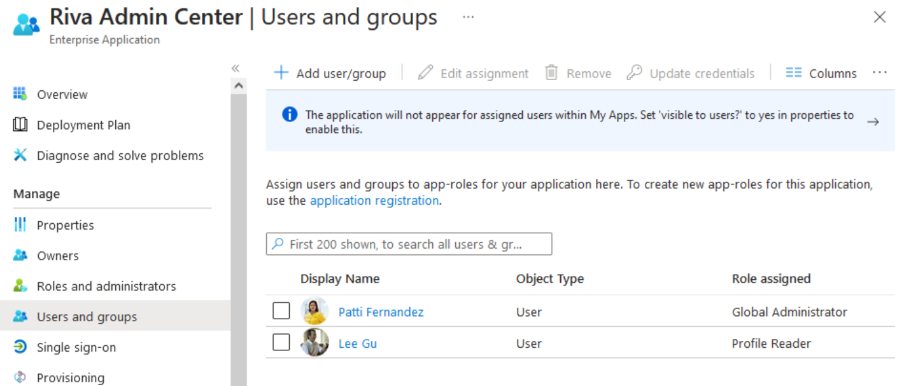The image size is (904, 386).
Task: Click the sidebar scrollbar up arrow
Action: 239,85
